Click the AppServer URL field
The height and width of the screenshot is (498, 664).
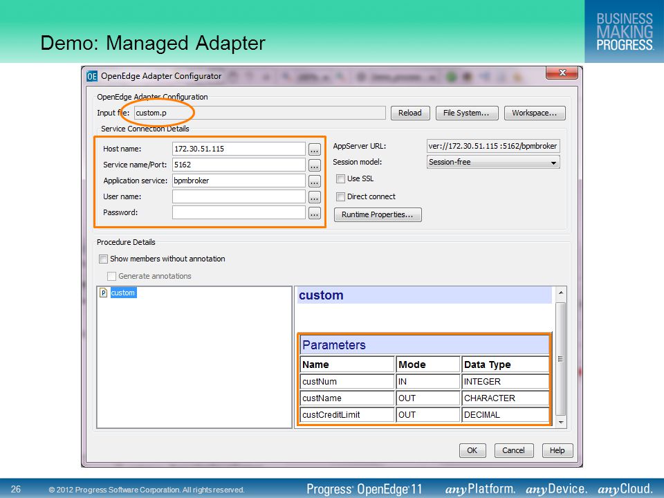(493, 146)
